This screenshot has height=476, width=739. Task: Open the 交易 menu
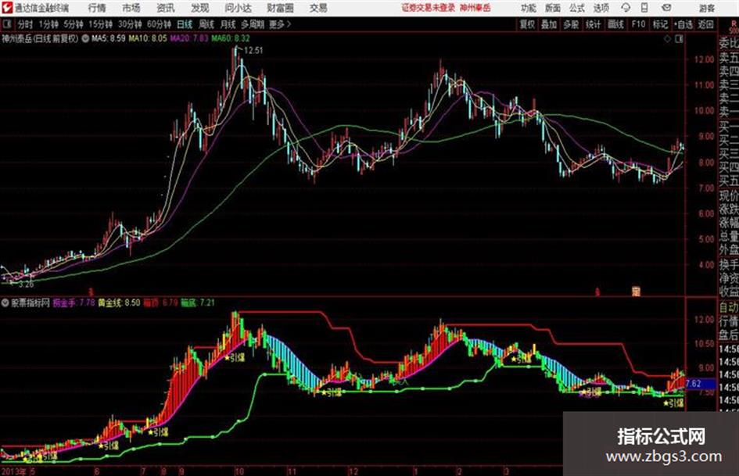(x=318, y=8)
